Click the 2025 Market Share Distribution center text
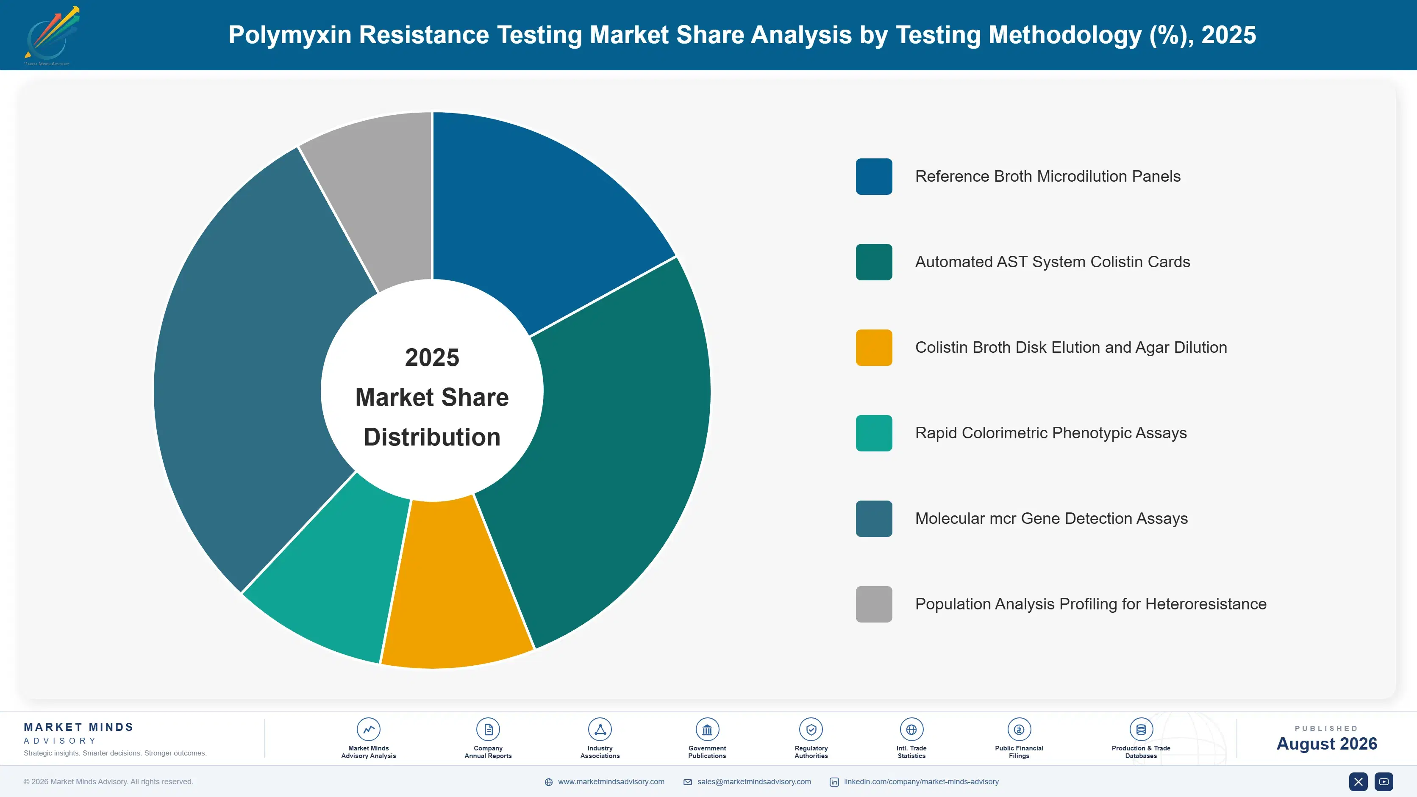Viewport: 1417px width, 797px height. pyautogui.click(x=432, y=397)
